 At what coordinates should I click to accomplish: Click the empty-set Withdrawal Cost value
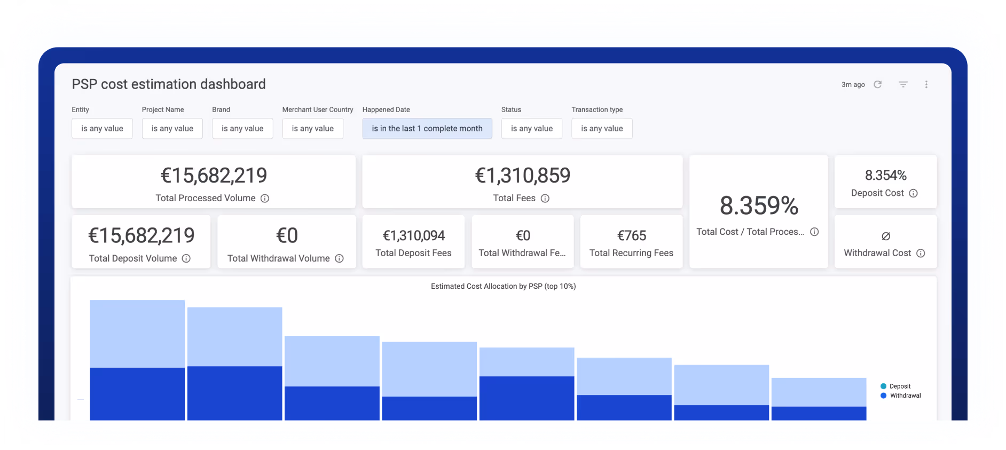[886, 236]
